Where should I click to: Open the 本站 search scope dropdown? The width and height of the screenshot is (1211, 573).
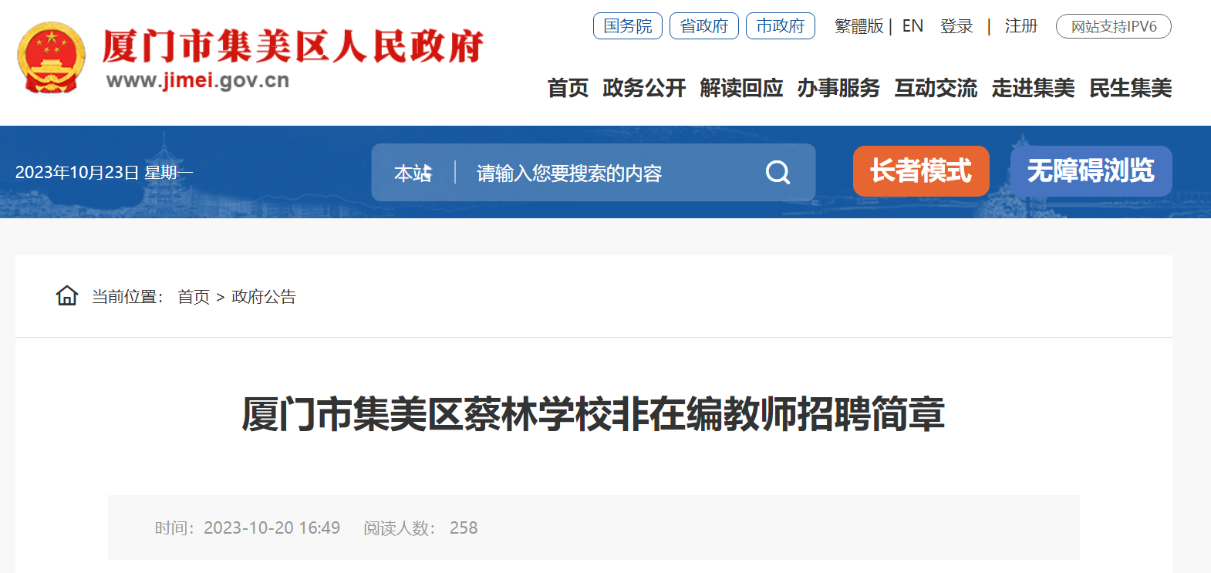pos(413,173)
